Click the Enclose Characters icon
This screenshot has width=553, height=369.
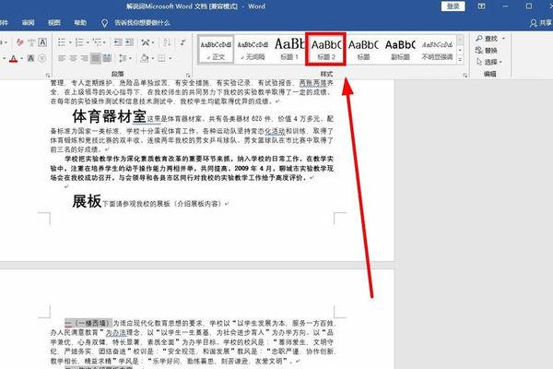click(42, 58)
